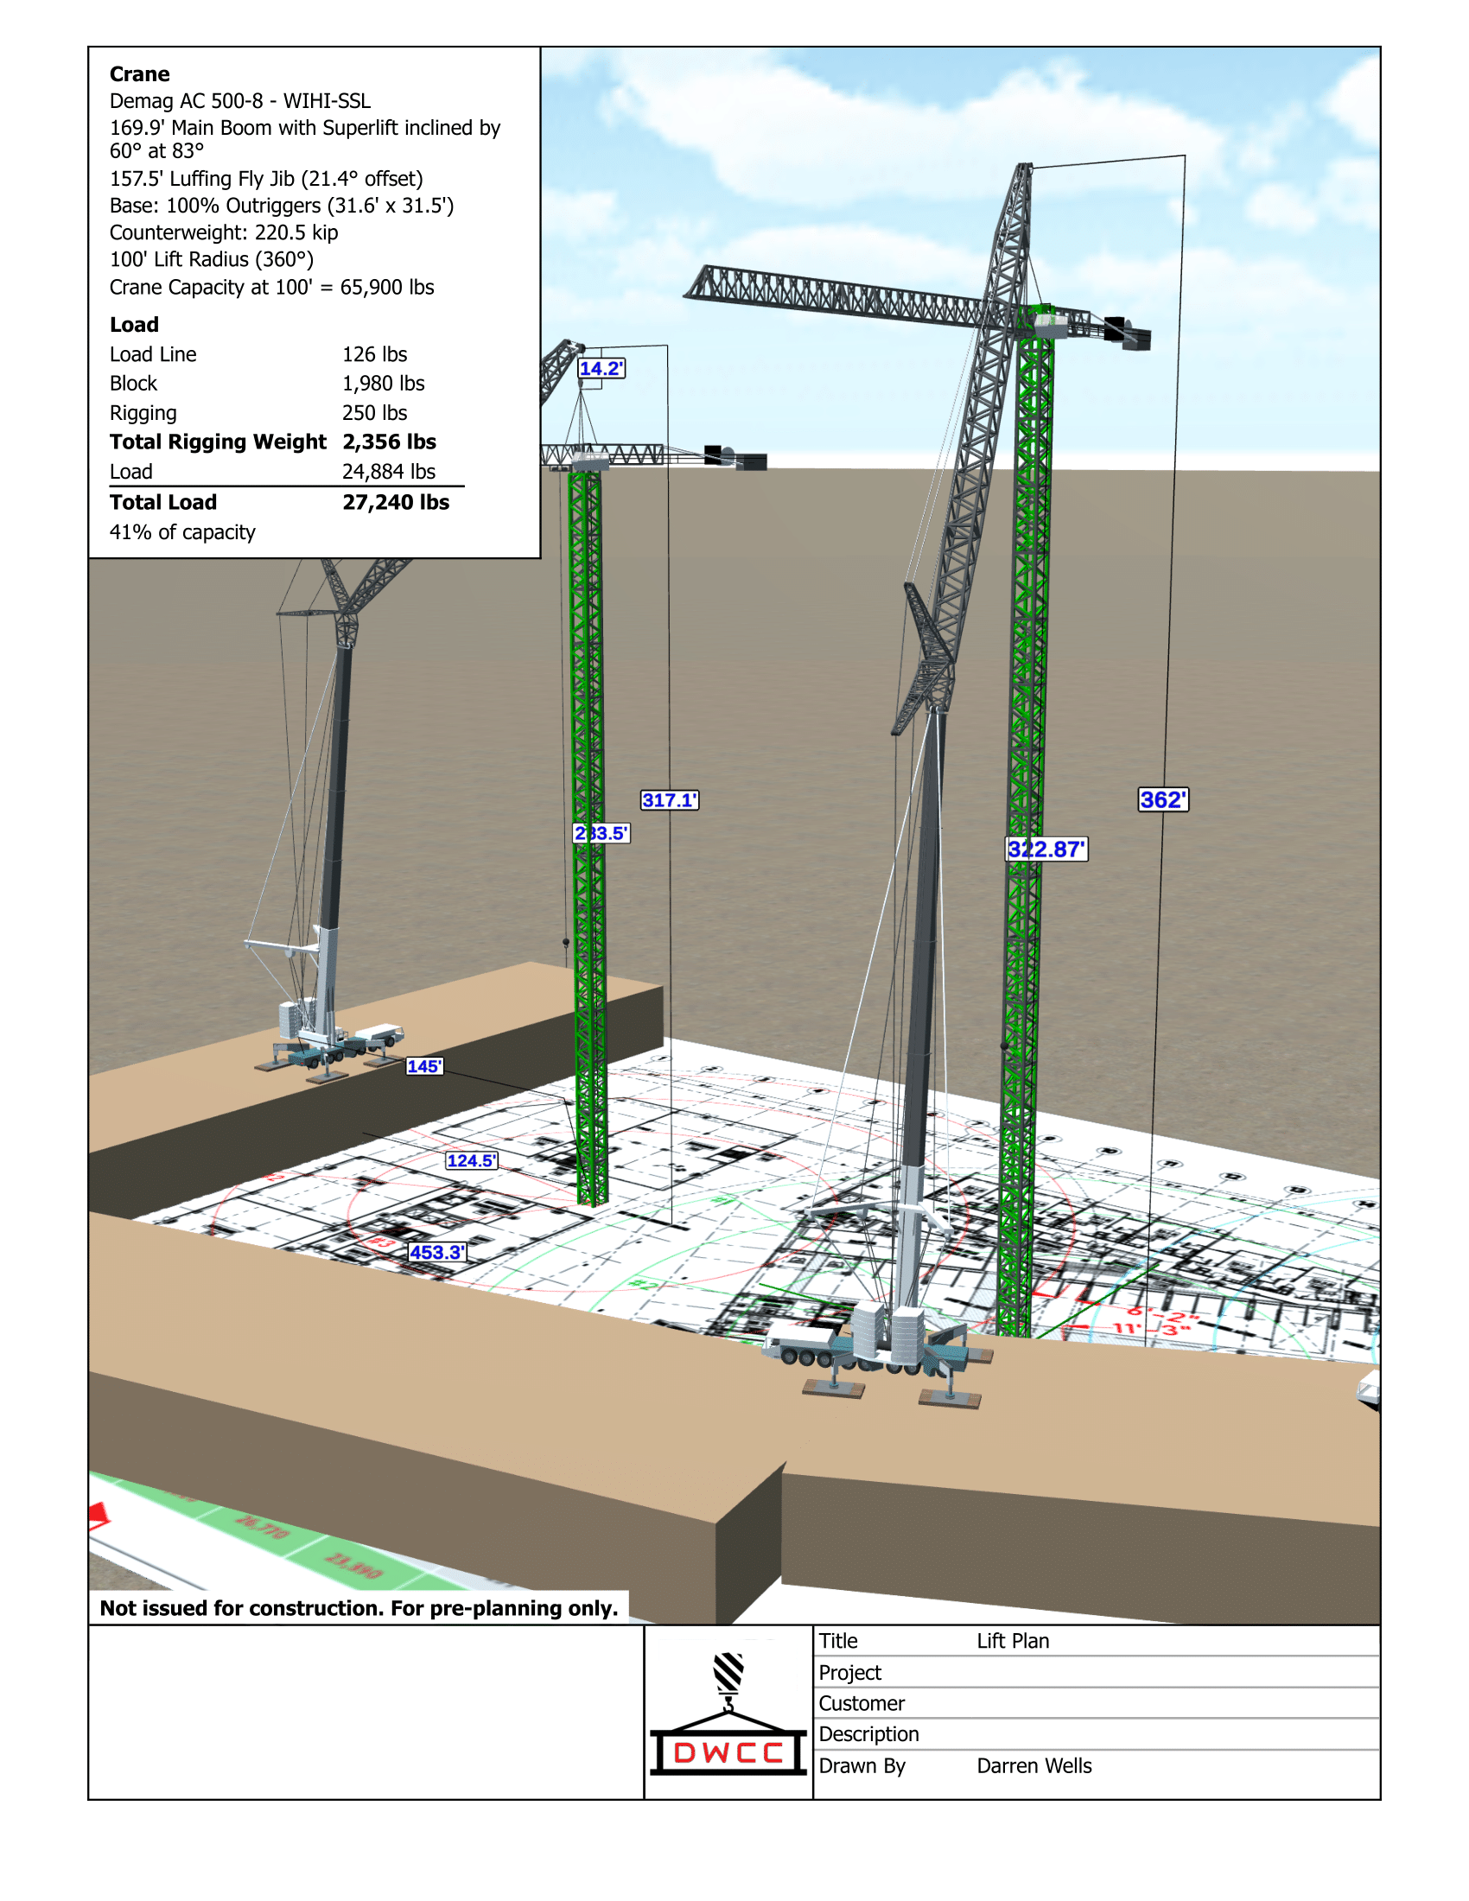
Task: Click the Title field reading Lift Plan
Action: click(1012, 1641)
